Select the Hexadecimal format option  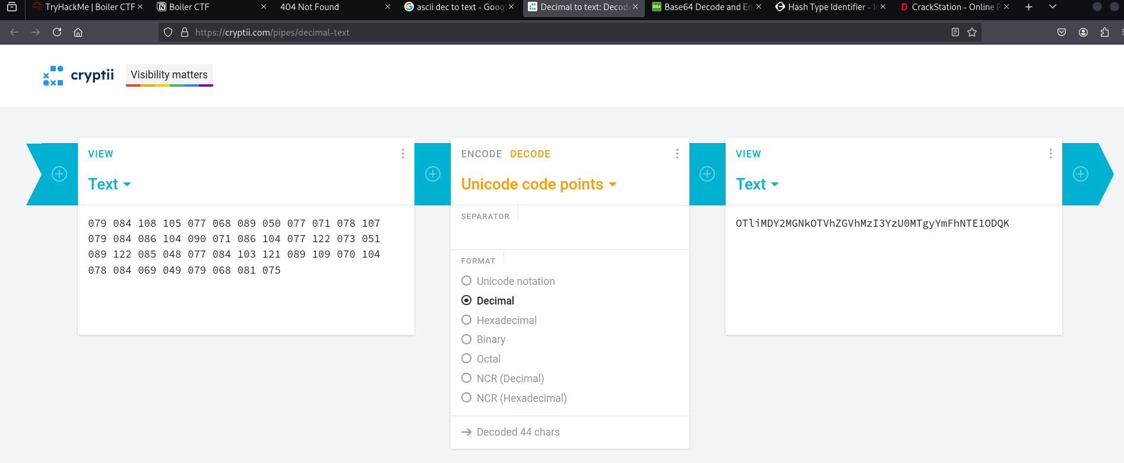467,320
